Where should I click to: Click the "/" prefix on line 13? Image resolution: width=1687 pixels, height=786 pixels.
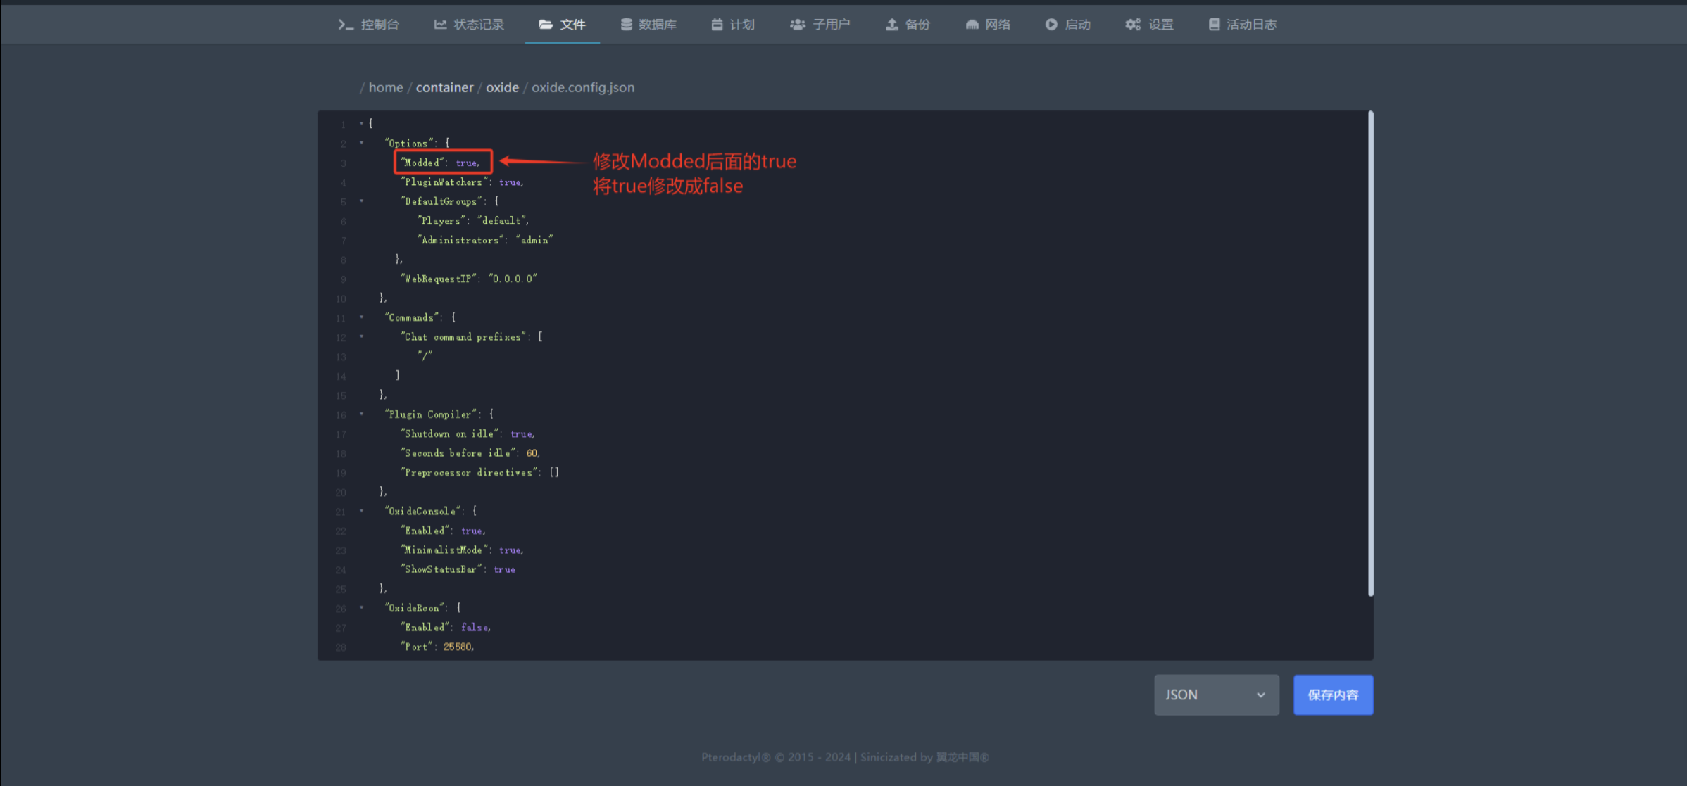(425, 356)
